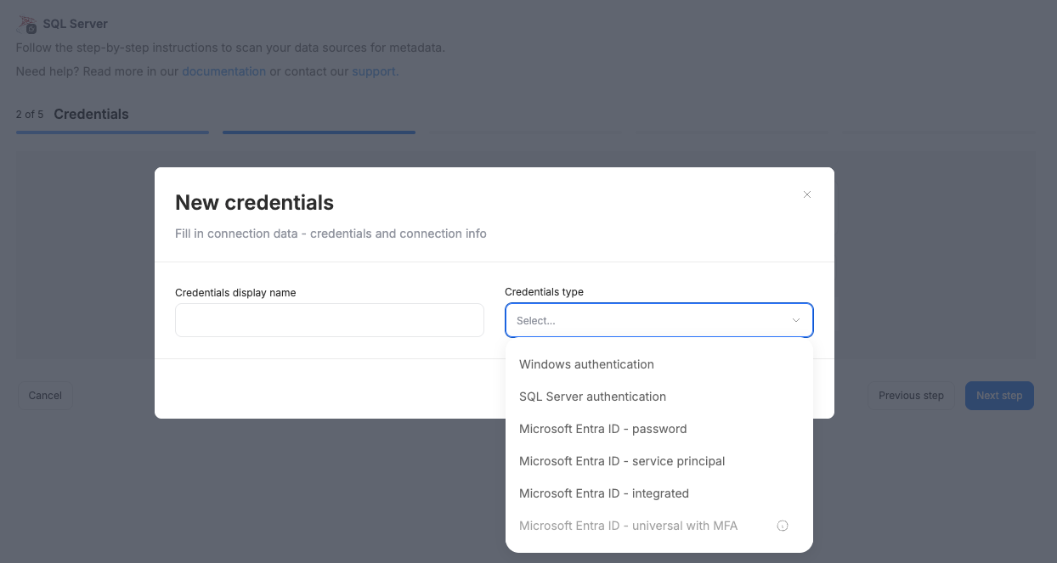Click info icon beside universal with MFA
The height and width of the screenshot is (563, 1057).
coord(783,526)
